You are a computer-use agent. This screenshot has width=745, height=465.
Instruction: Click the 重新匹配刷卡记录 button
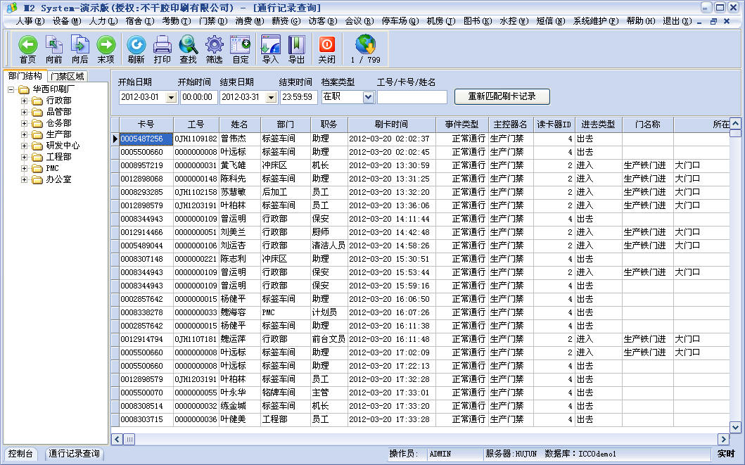click(x=502, y=96)
